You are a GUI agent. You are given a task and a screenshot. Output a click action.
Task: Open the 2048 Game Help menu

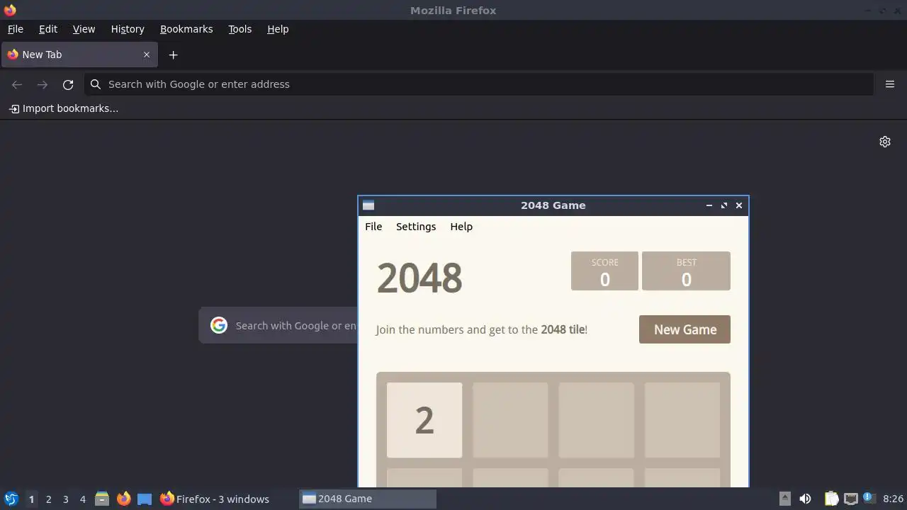click(x=461, y=227)
